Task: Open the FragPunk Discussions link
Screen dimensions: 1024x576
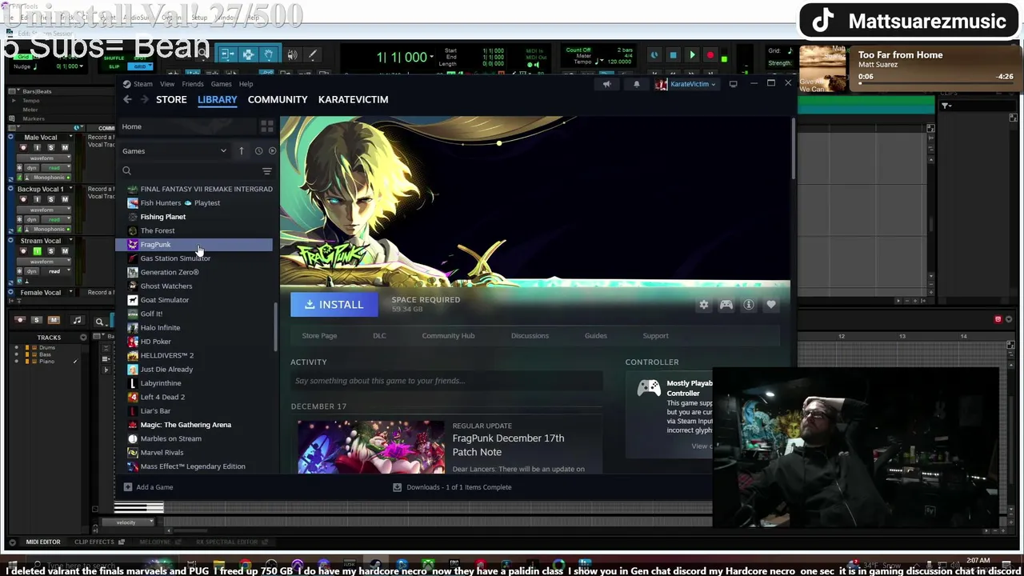Action: (530, 336)
